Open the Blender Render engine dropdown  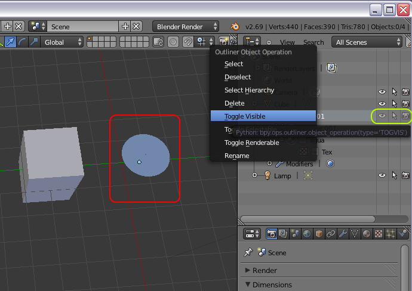186,26
